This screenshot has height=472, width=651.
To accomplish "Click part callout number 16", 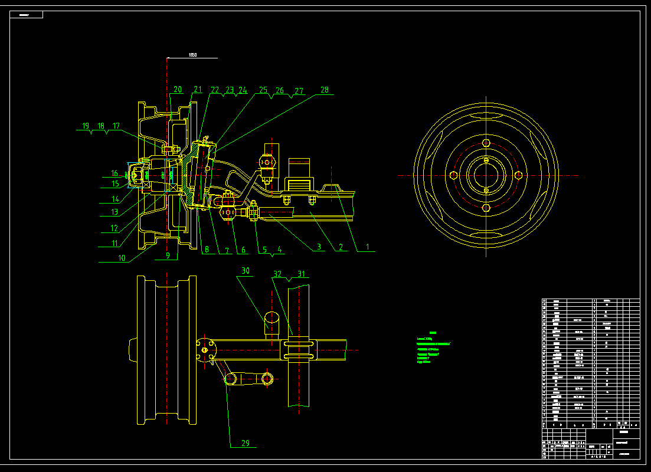I will tap(115, 173).
